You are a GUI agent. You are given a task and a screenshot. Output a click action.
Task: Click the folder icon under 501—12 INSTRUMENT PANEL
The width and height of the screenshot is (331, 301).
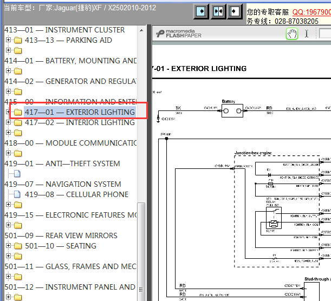pos(18,297)
